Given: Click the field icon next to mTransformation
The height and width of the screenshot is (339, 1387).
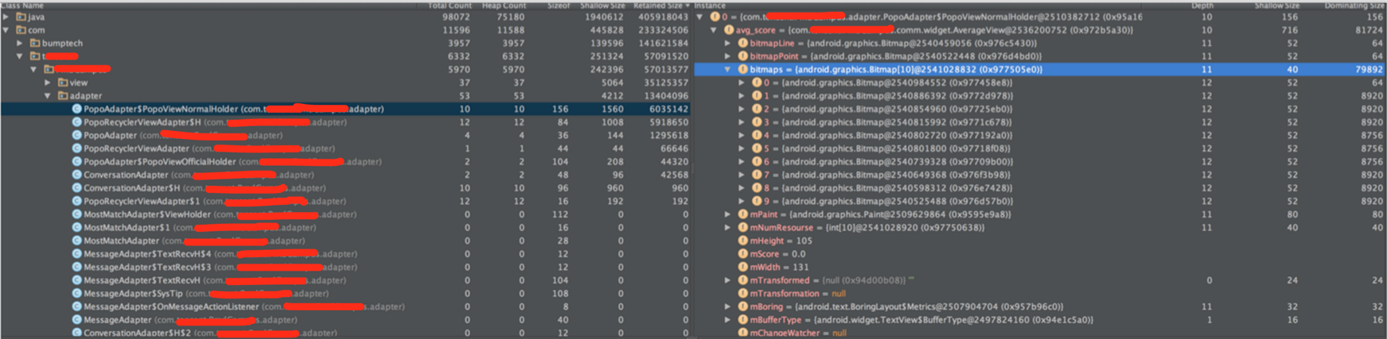Looking at the screenshot, I should (x=742, y=293).
